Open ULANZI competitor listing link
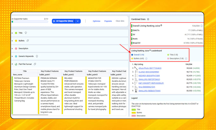 coord(149,72)
